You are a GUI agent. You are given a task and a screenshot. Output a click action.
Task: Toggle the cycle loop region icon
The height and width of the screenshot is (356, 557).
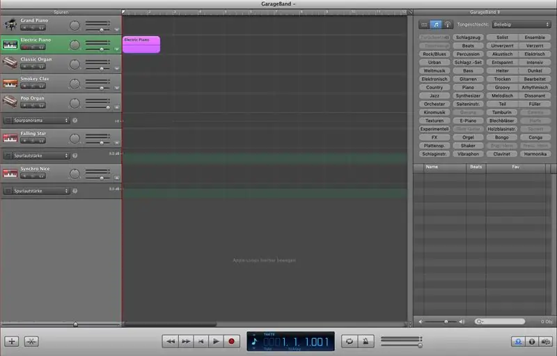click(350, 341)
